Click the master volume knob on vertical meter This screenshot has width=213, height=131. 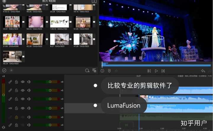[x=4, y=95]
